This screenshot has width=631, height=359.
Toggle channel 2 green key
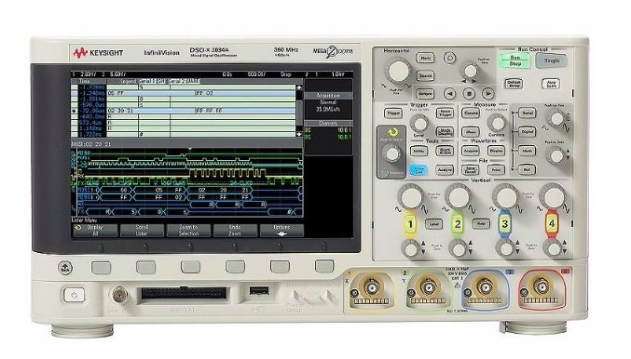click(458, 224)
